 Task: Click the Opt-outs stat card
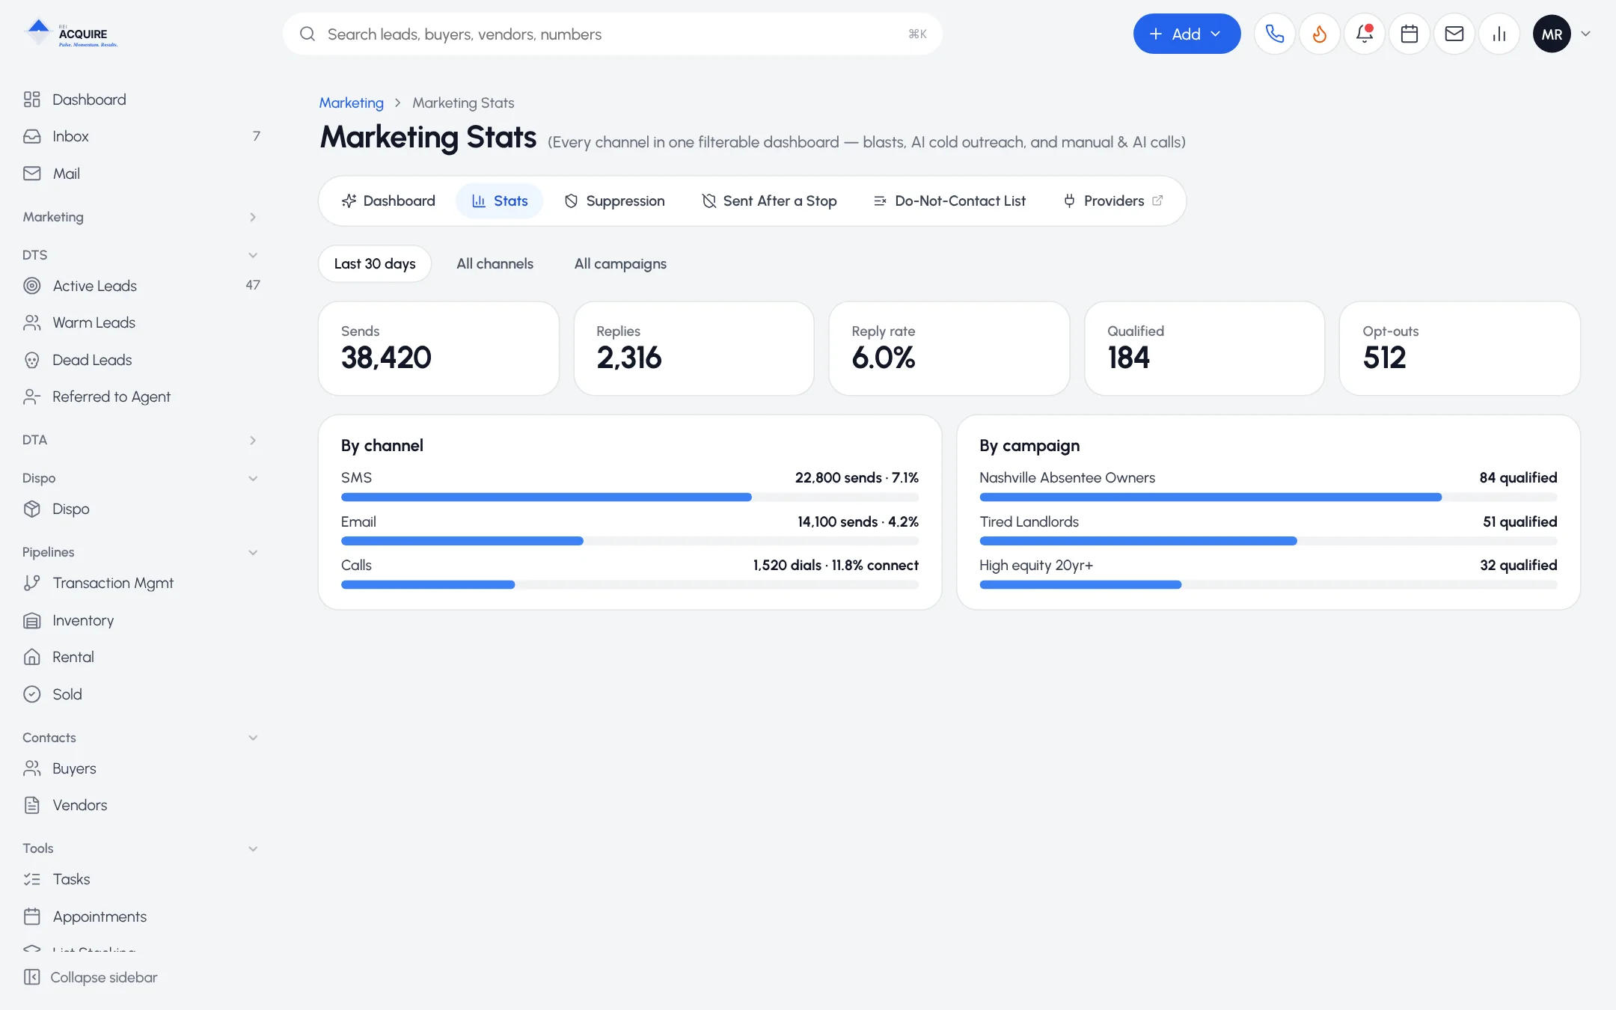point(1459,349)
